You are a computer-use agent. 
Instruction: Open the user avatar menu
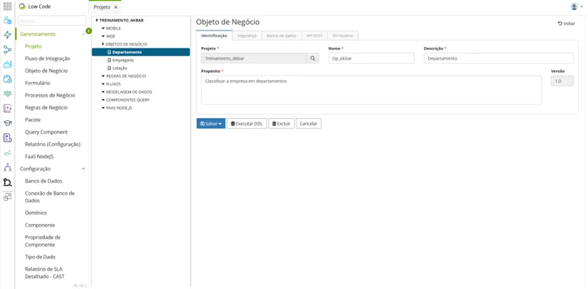click(x=577, y=7)
